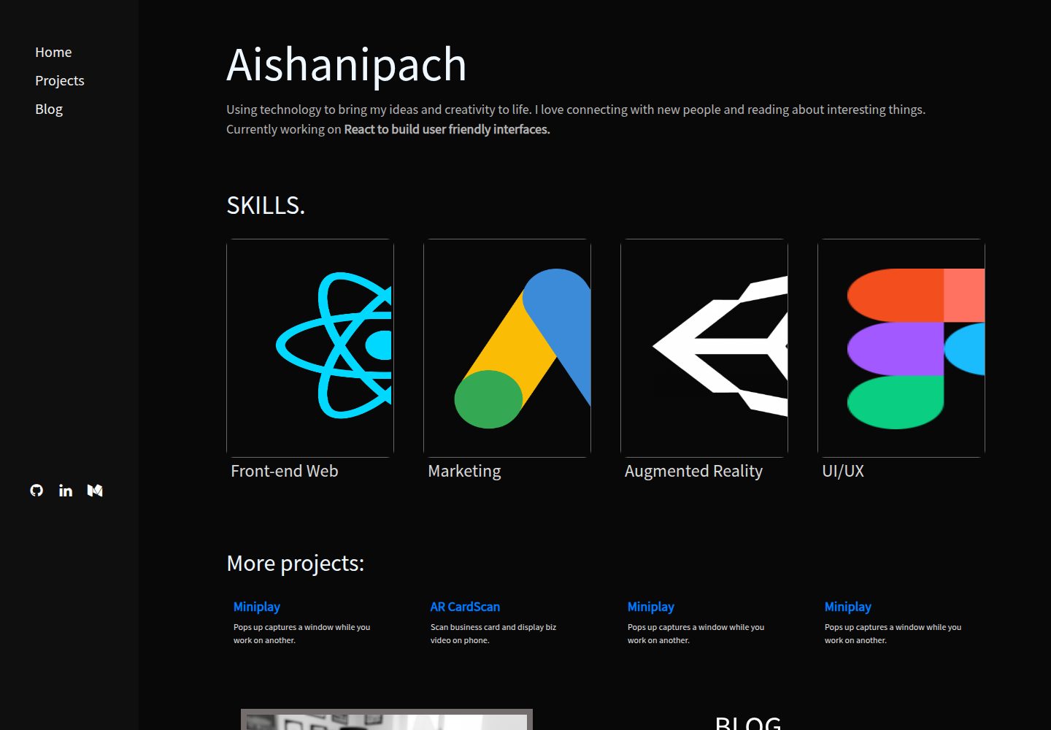Click the Front-end Web skill label
Viewport: 1051px width, 730px height.
click(285, 472)
